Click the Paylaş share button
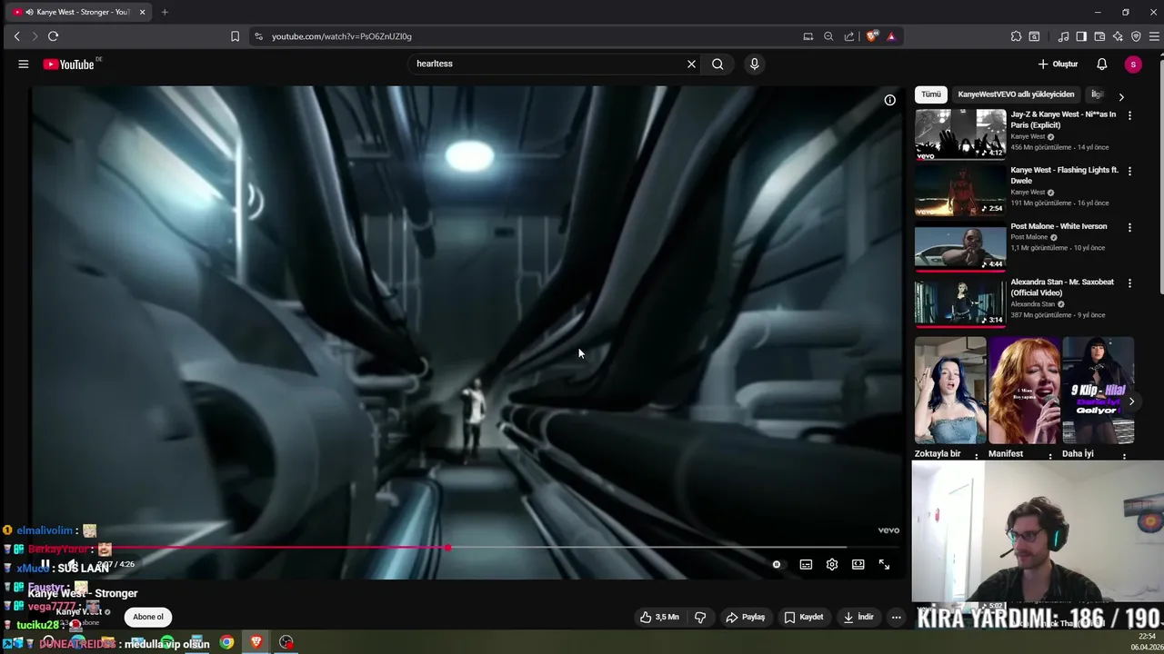Viewport: 1164px width, 654px height. [x=745, y=617]
